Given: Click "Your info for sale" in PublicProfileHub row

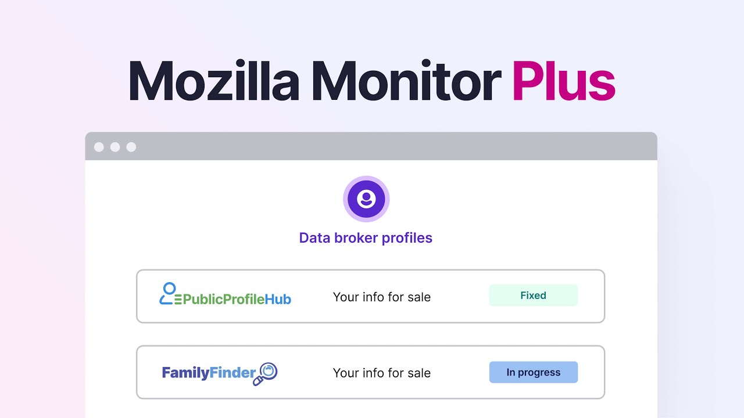Looking at the screenshot, I should point(382,297).
